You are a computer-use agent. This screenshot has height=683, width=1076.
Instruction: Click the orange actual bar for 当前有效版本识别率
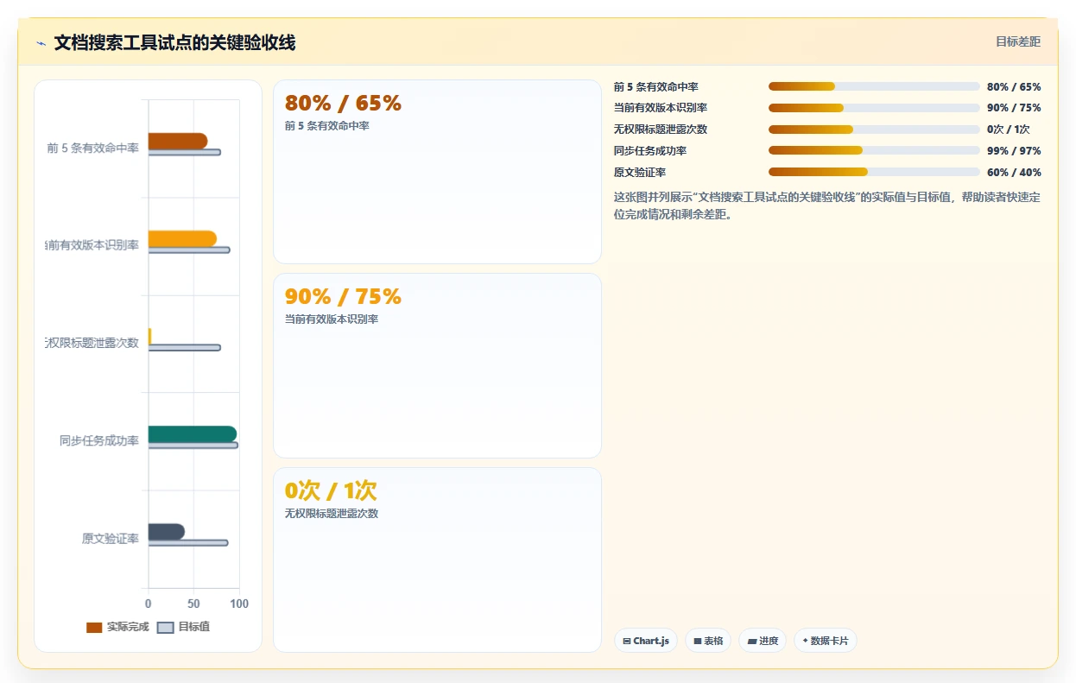coord(182,239)
